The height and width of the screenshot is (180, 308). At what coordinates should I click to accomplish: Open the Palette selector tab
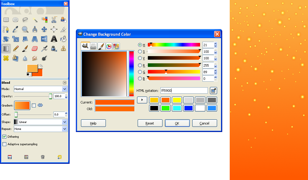pos(116,46)
